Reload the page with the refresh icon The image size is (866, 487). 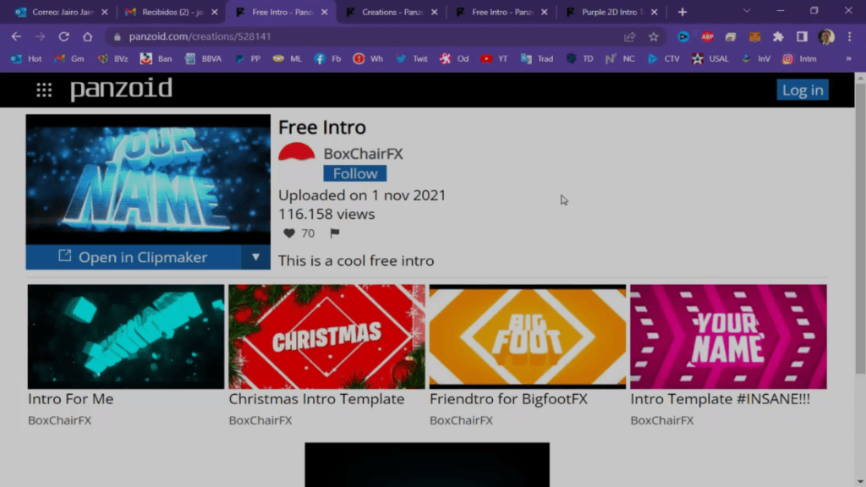64,37
